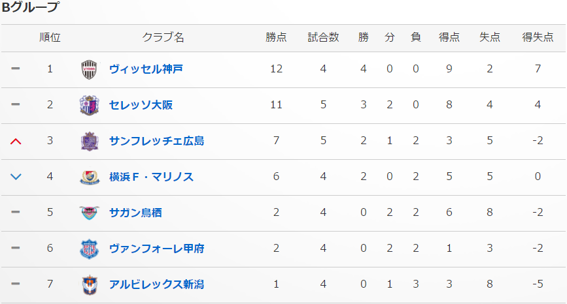
Task: Click the Sagan Tosu club crest
Action: tap(89, 213)
